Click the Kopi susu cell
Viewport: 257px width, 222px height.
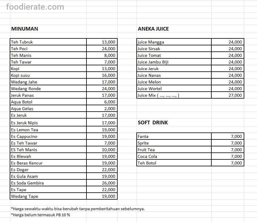(x=48, y=75)
